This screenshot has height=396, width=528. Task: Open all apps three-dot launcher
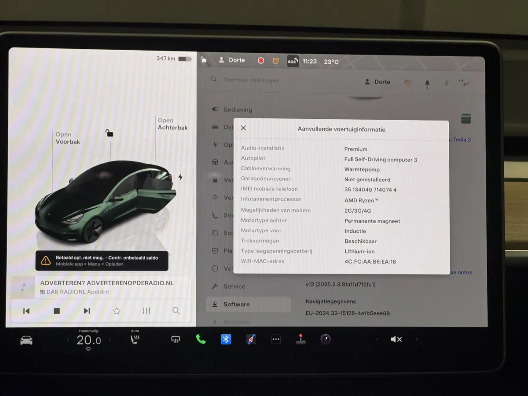[x=276, y=339]
